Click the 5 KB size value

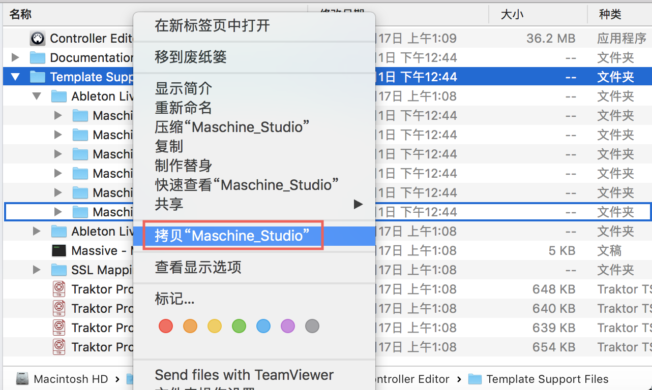tap(562, 250)
